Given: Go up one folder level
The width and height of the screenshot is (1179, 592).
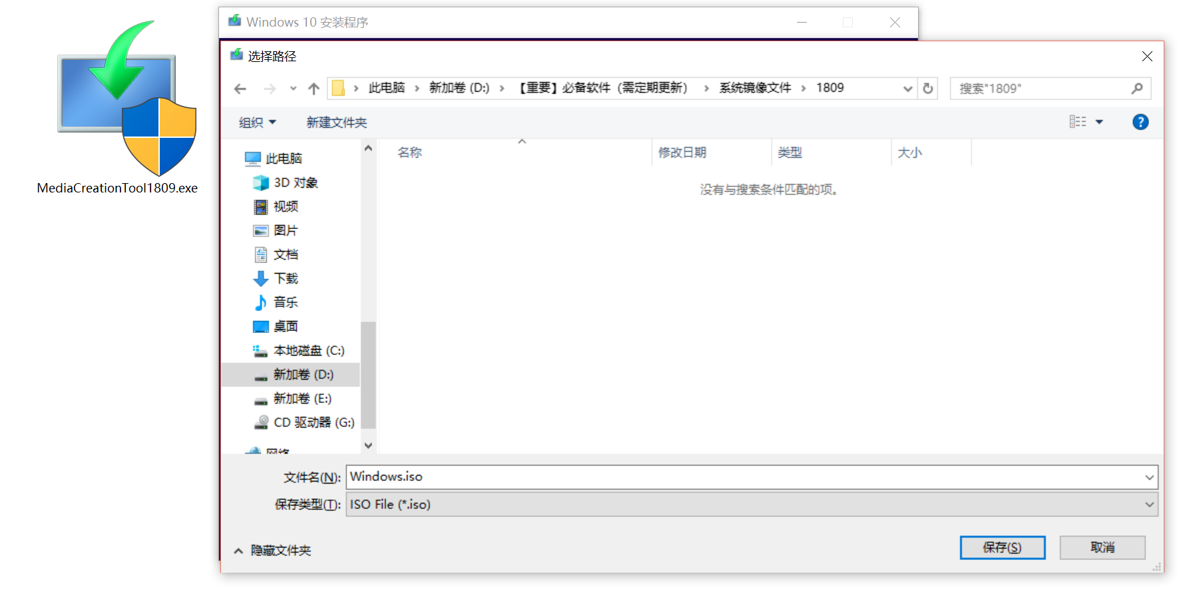Looking at the screenshot, I should (314, 89).
